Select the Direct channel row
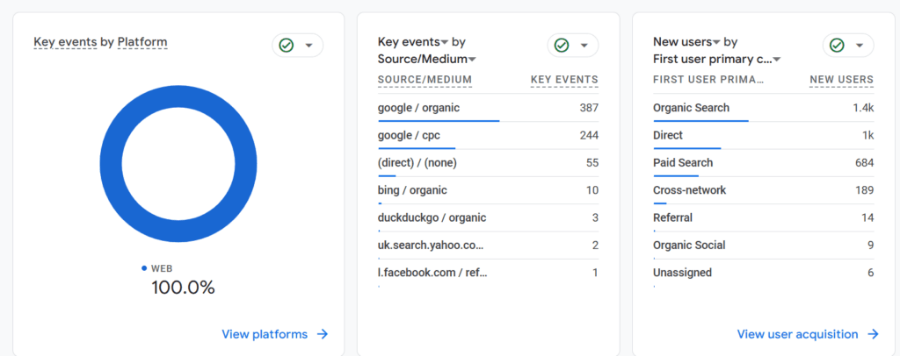The image size is (900, 356). click(x=764, y=135)
